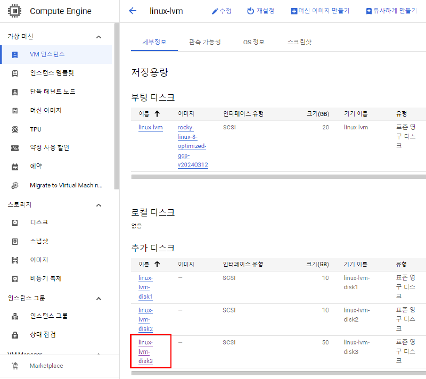Viewport: 426px width, 379px height.
Task: Click the Migrate to Virtual Machines icon
Action: click(15, 185)
